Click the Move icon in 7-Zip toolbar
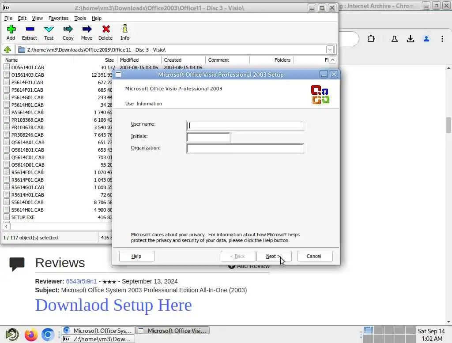This screenshot has height=343, width=452. pos(87,29)
